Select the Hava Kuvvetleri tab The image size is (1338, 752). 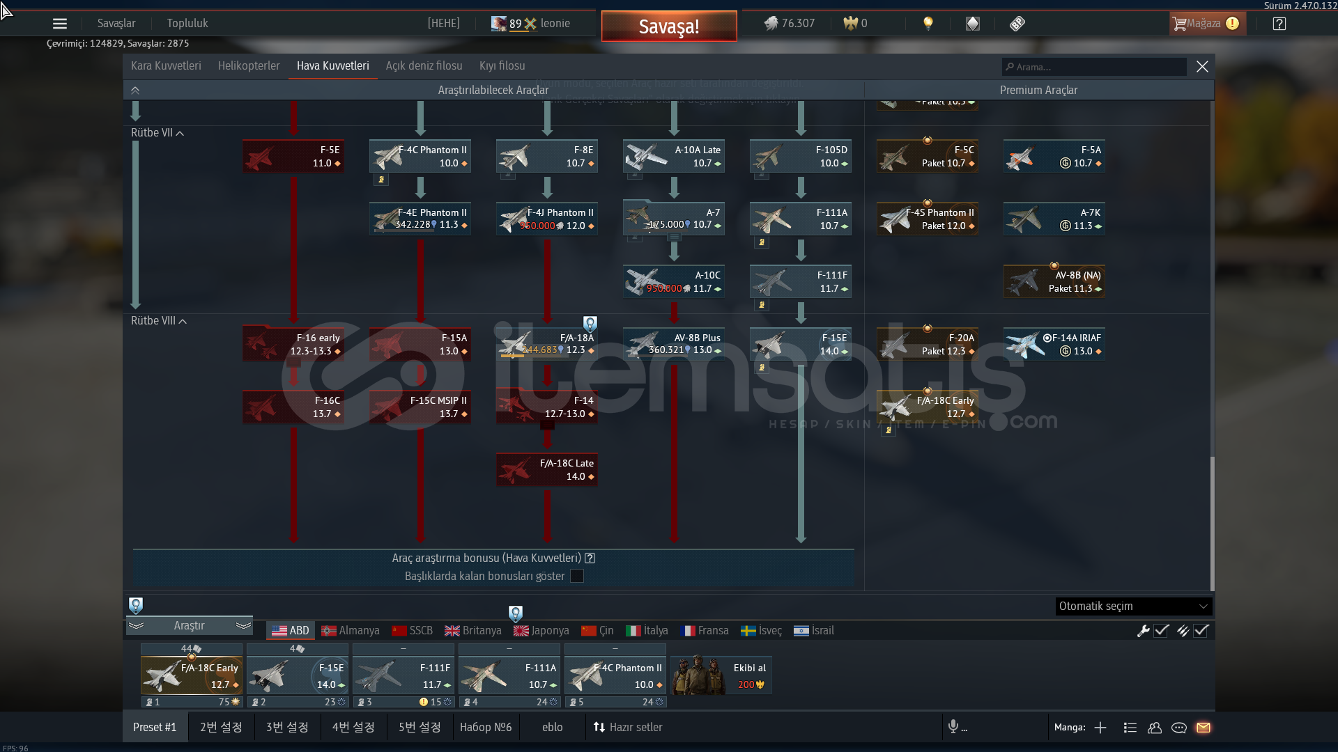click(333, 66)
